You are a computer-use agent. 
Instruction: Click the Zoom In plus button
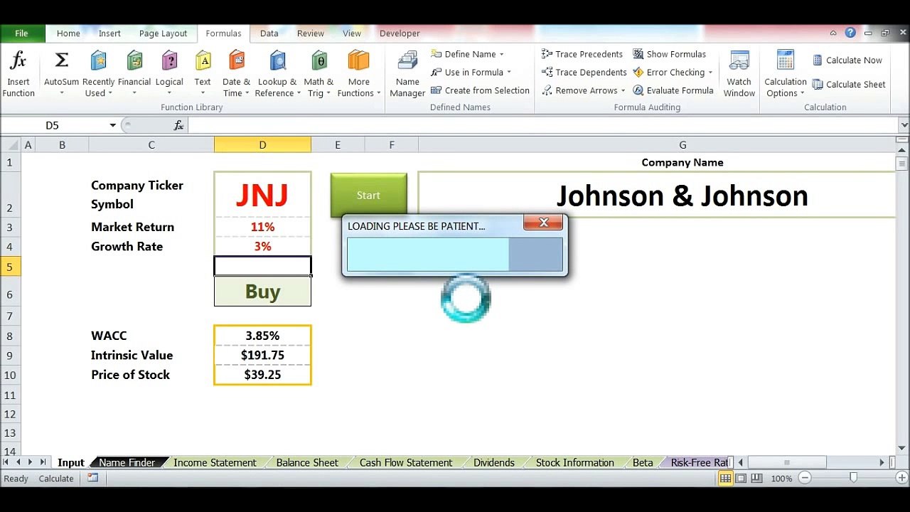coord(902,479)
